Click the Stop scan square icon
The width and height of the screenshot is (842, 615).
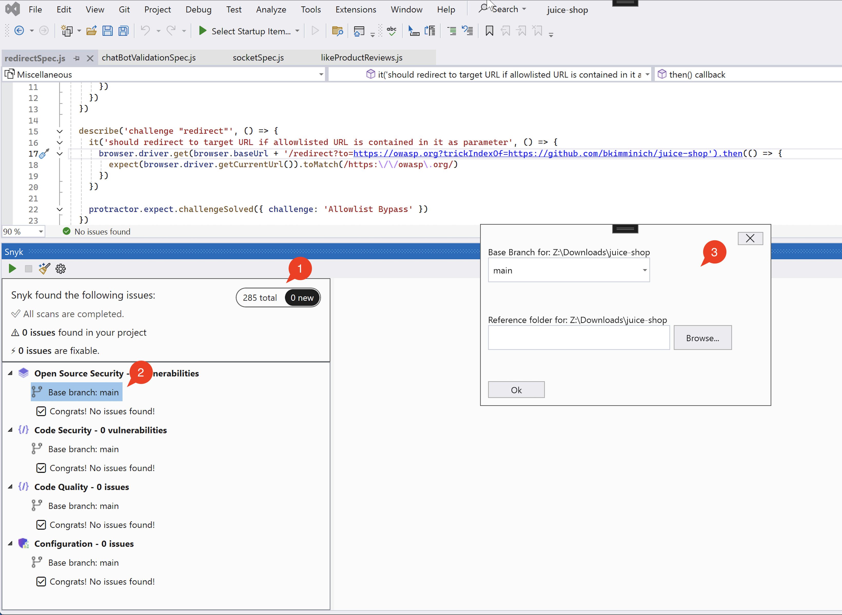(x=28, y=269)
